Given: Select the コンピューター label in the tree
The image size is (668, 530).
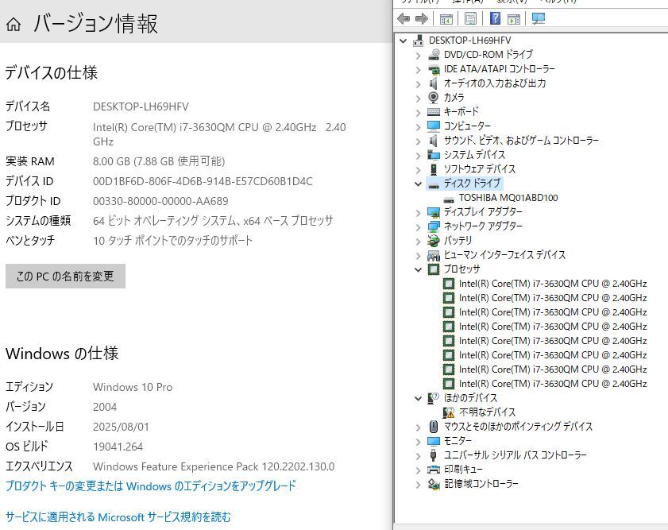Looking at the screenshot, I should pos(467,126).
